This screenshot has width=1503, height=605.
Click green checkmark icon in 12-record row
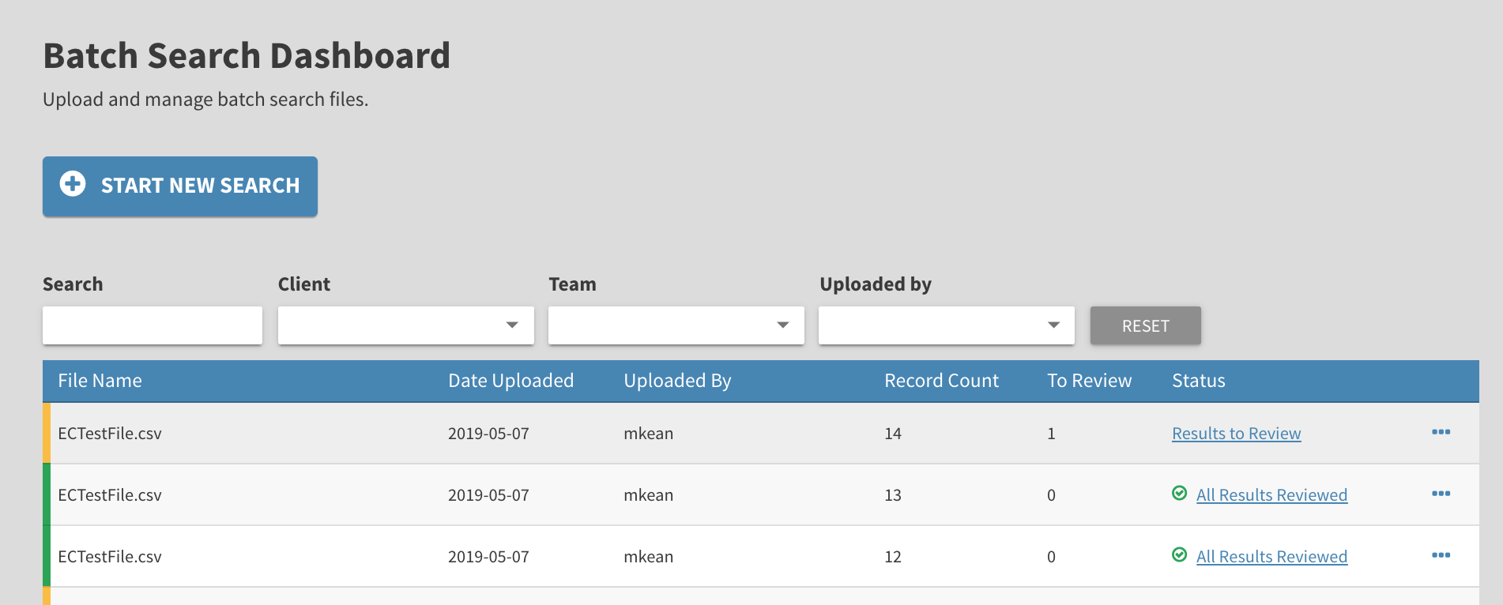(x=1179, y=555)
